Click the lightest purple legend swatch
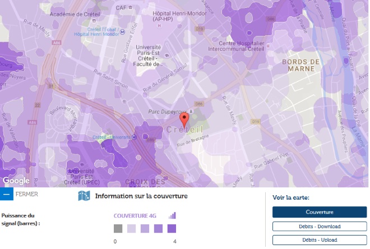Viewport: 370px width, 249px height. click(x=131, y=229)
